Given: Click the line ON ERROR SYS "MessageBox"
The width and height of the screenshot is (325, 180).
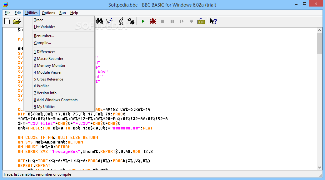Looking at the screenshot, I should [x=85, y=151].
